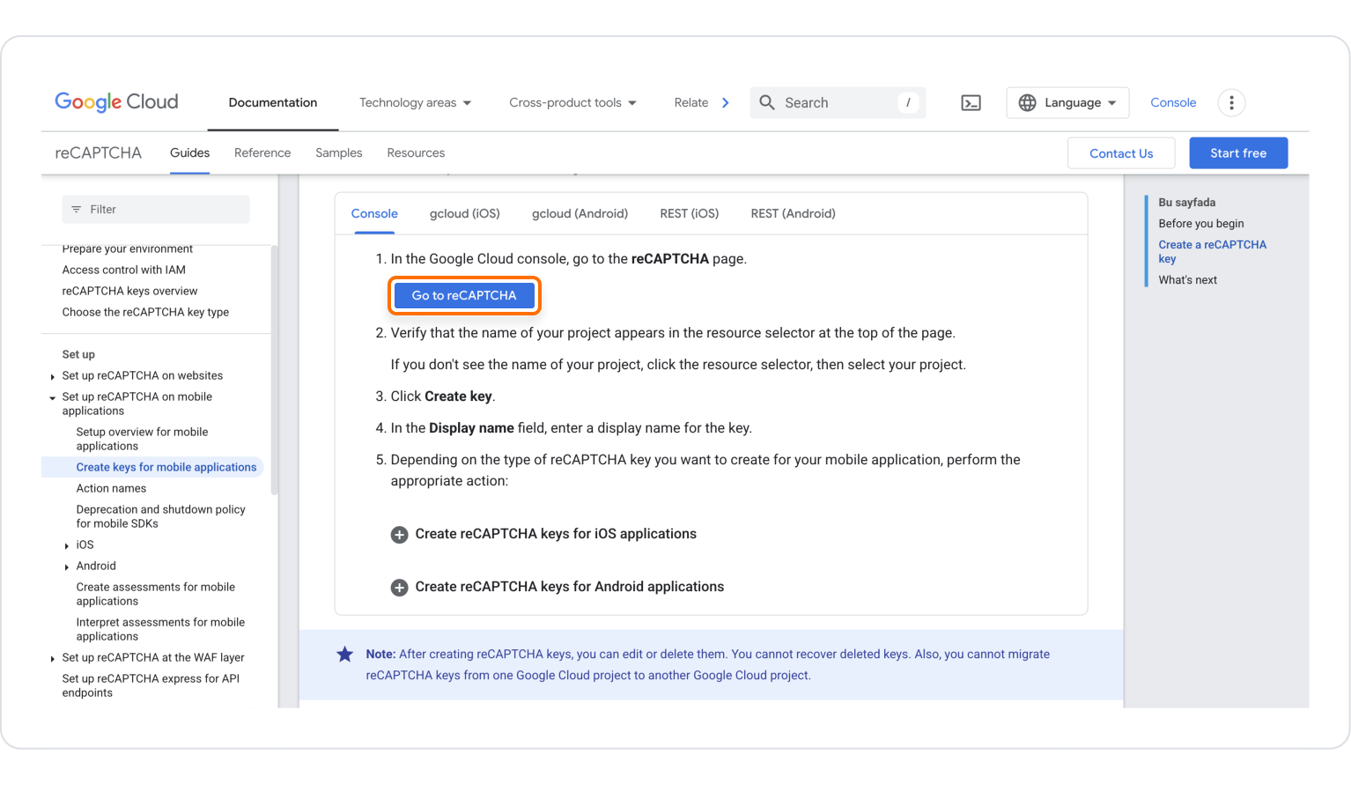Open the Resources tab
This screenshot has height=785, width=1351.
click(x=416, y=153)
